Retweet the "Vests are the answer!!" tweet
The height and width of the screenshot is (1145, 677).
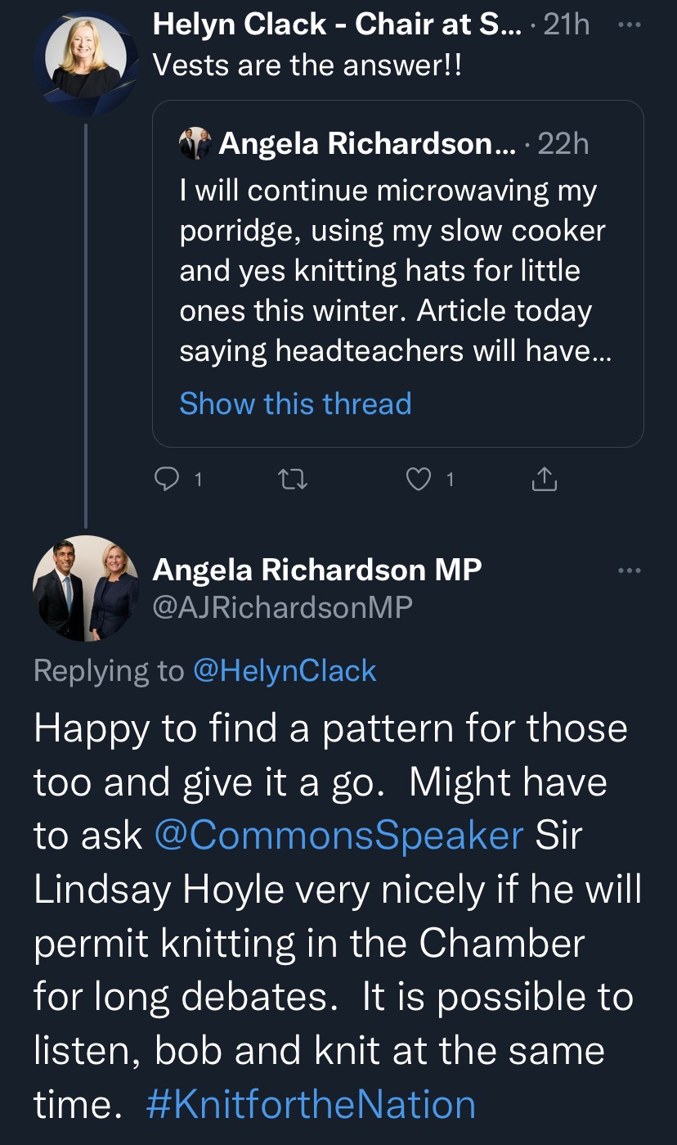point(291,480)
